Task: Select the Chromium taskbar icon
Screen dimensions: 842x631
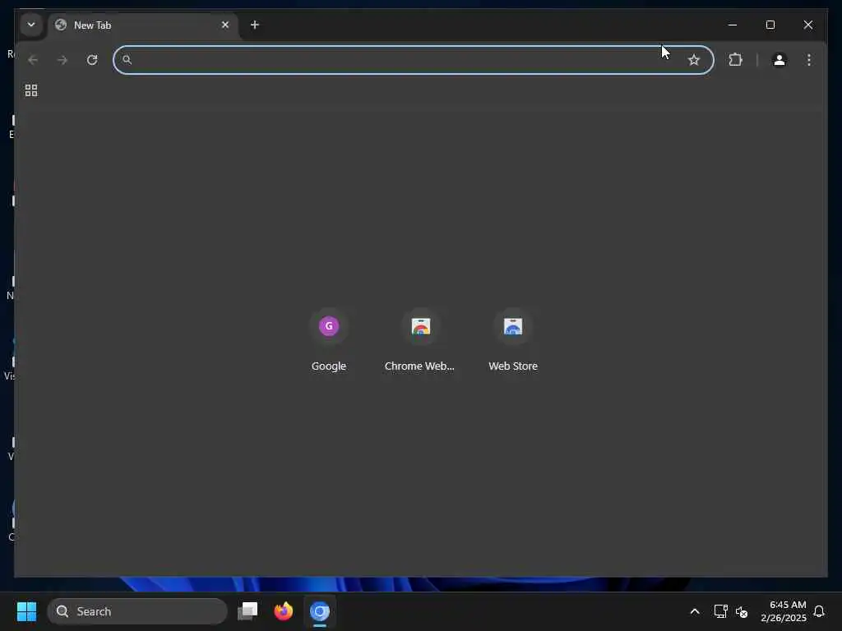Action: click(320, 611)
